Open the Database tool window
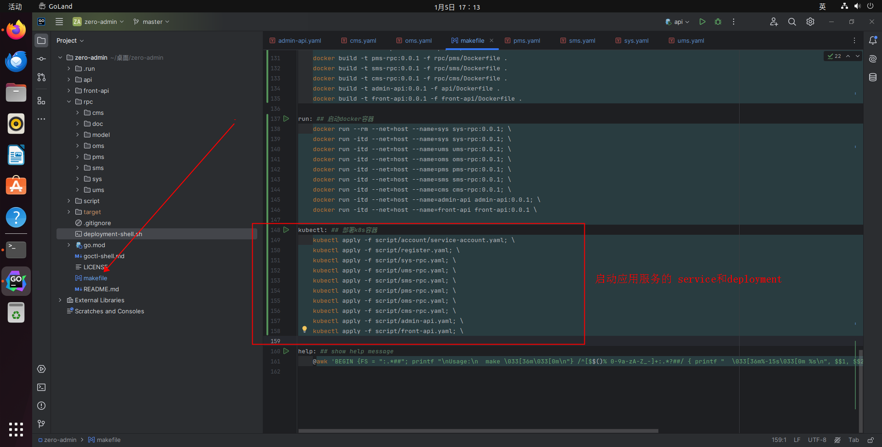 point(873,77)
